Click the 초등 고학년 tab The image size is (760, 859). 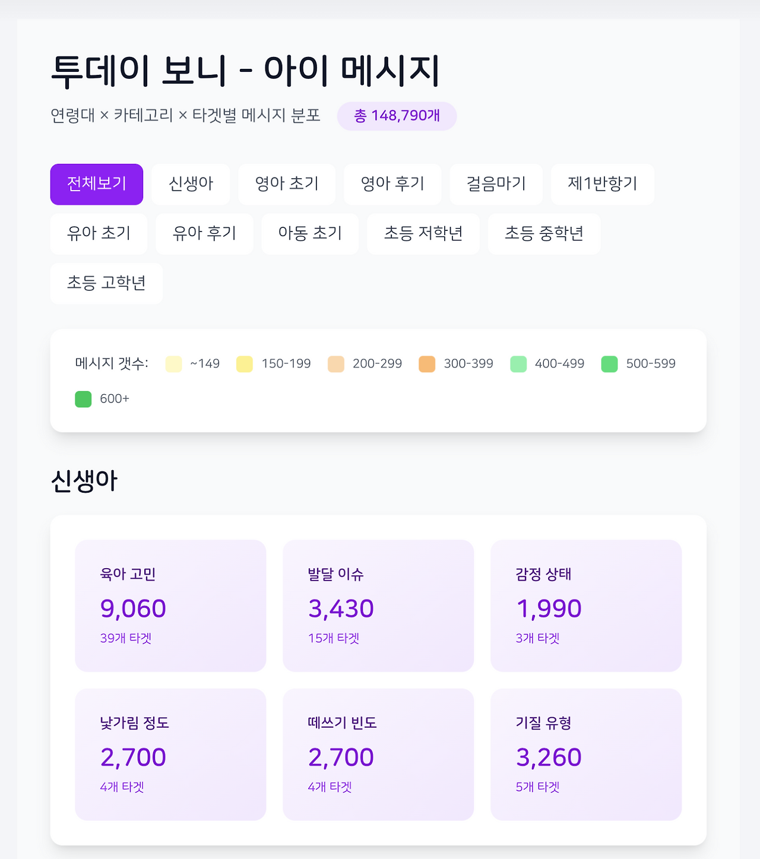tap(106, 283)
